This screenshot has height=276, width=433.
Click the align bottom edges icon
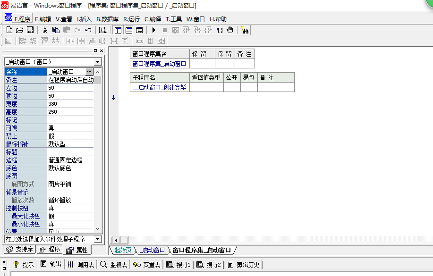(56, 41)
